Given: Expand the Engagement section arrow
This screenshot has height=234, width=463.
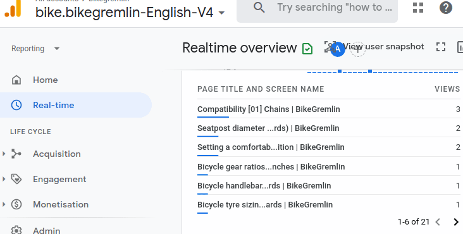Looking at the screenshot, I should [x=4, y=179].
